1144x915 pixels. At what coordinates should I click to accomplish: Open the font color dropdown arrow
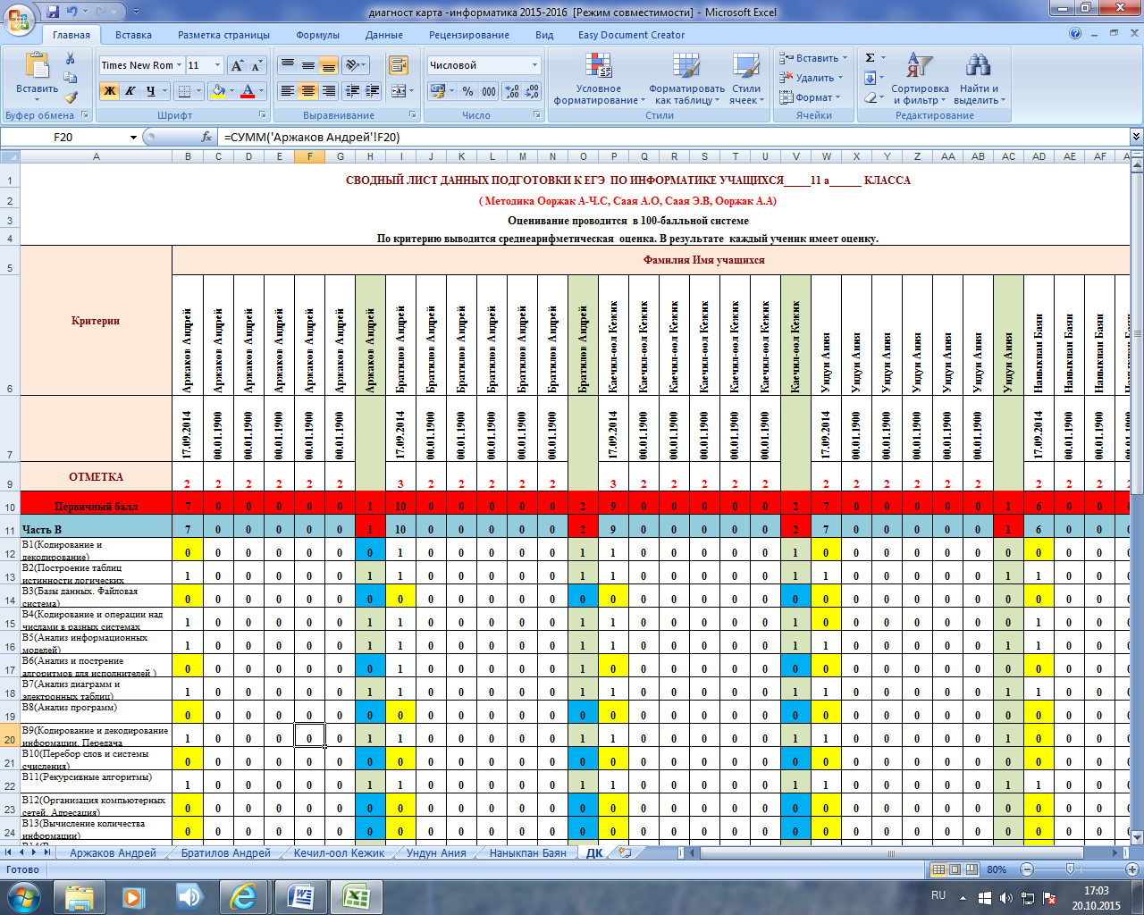pyautogui.click(x=262, y=90)
